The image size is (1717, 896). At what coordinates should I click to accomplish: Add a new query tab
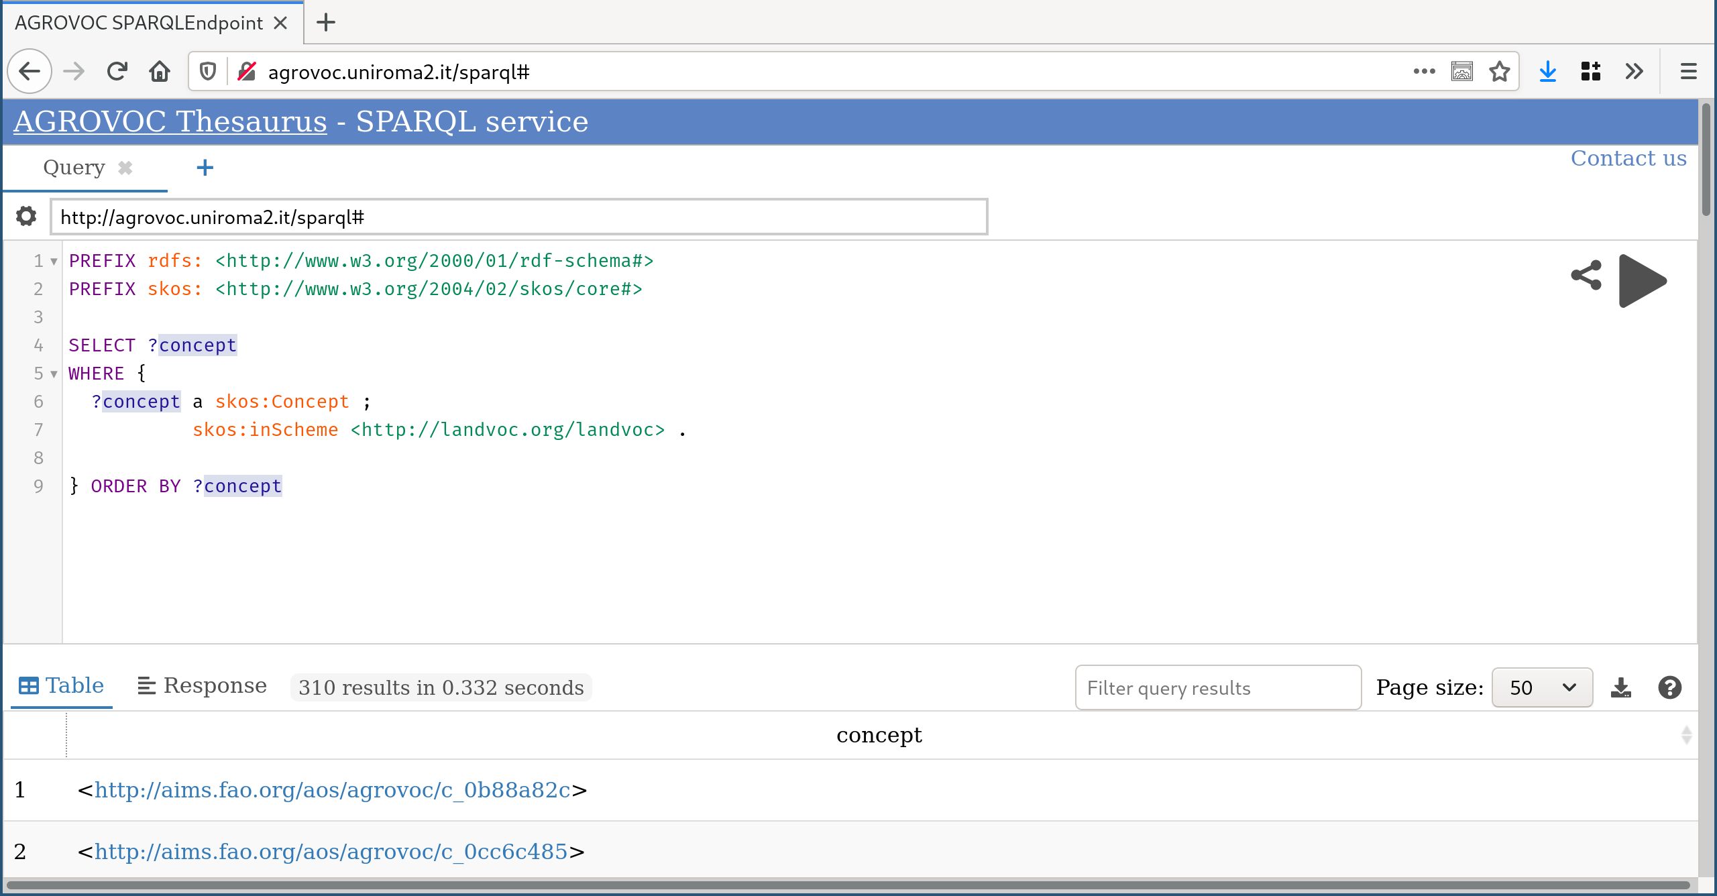[x=205, y=167]
